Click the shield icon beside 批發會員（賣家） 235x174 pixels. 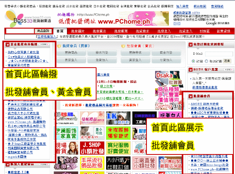(123, 46)
